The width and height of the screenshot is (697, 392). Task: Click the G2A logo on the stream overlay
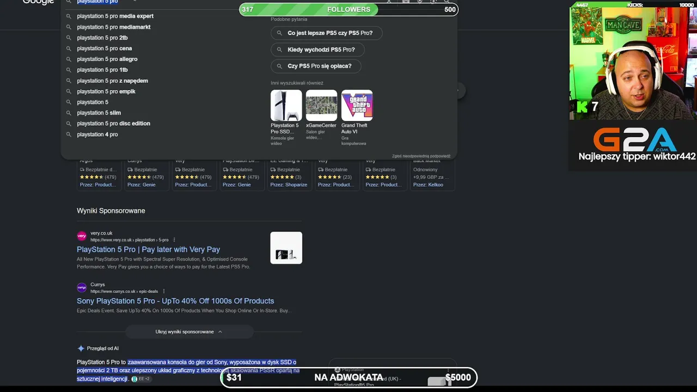pos(635,140)
